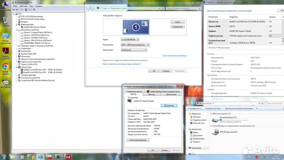The image size is (284, 160).
Task: Click Local Disk C capacity bar
Action: pyautogui.click(x=234, y=120)
